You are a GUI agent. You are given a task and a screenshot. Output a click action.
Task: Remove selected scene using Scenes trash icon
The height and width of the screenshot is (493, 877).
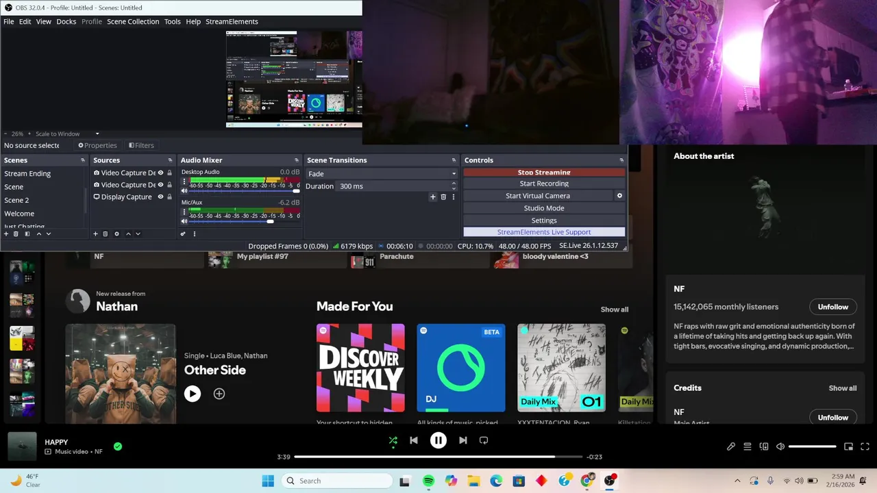(16, 234)
